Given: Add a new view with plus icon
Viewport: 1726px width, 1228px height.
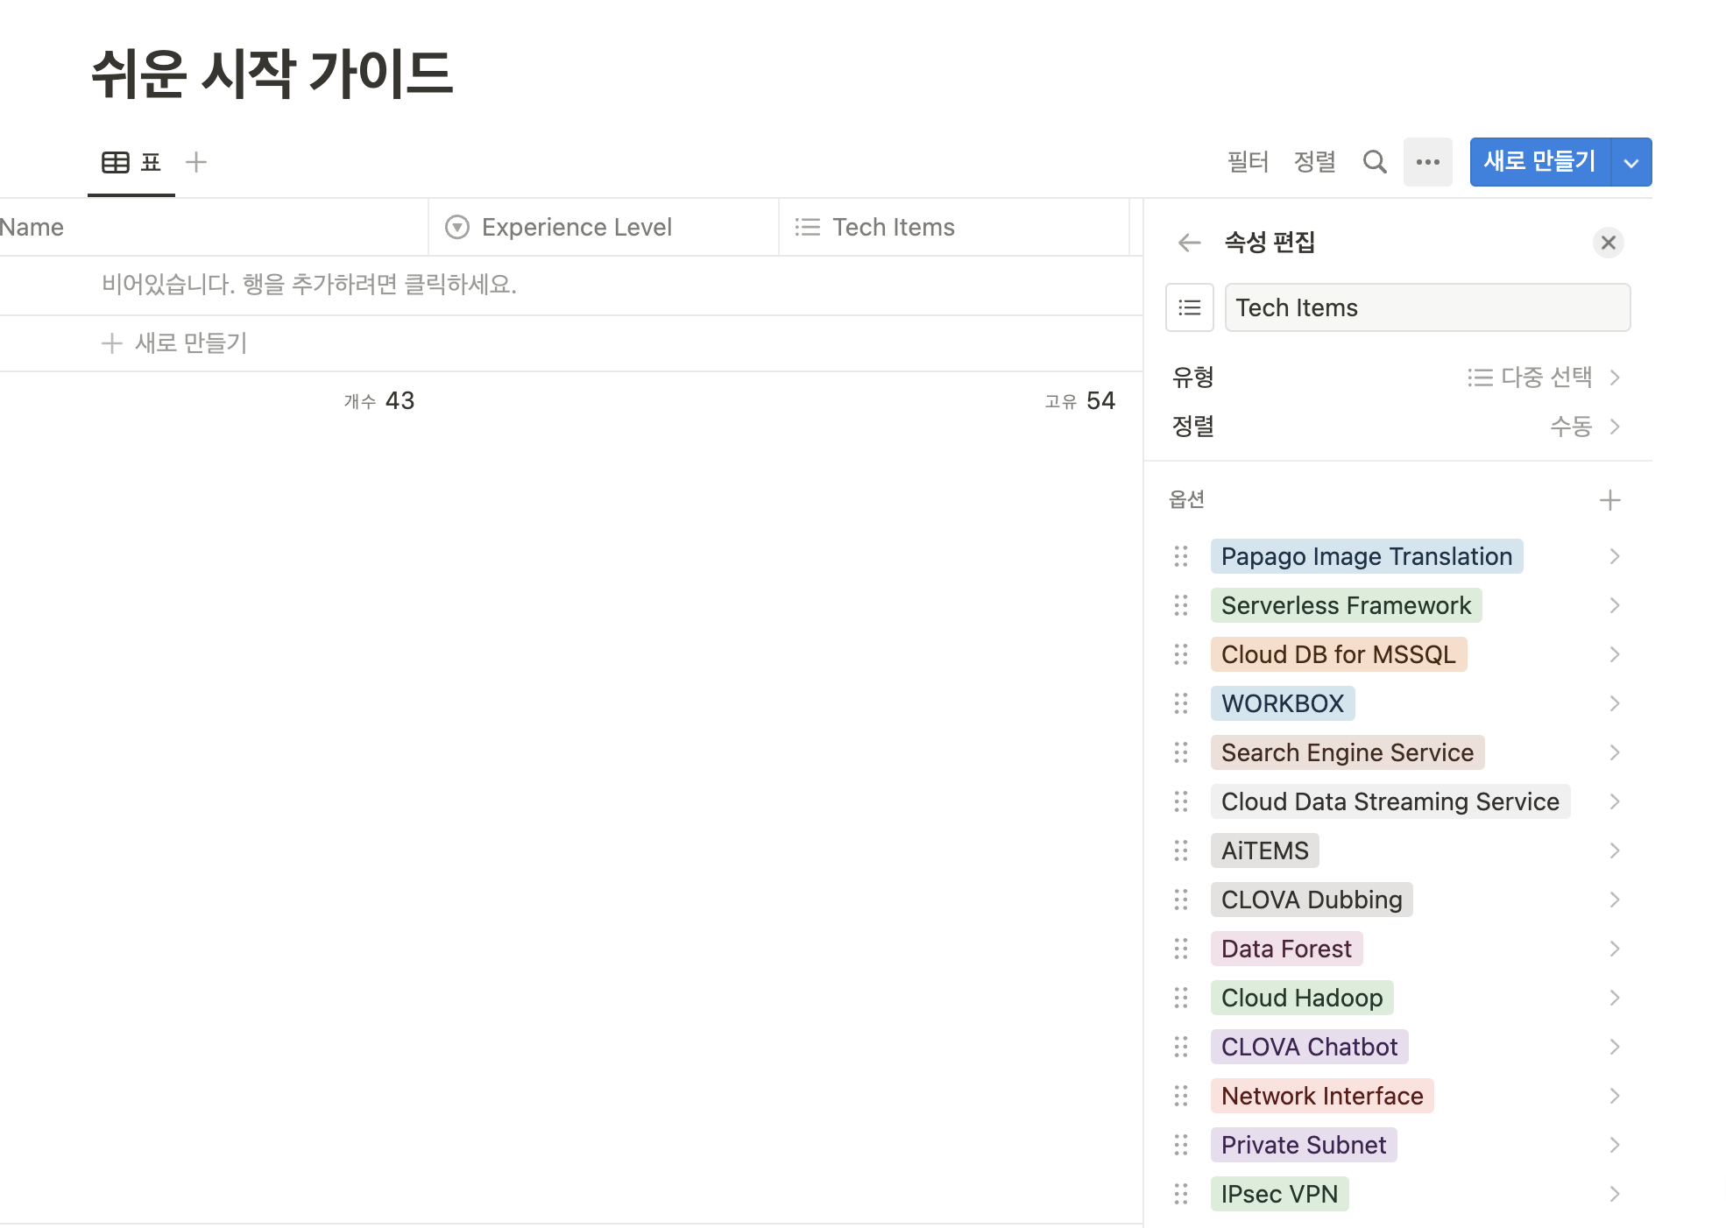Looking at the screenshot, I should click(x=196, y=162).
